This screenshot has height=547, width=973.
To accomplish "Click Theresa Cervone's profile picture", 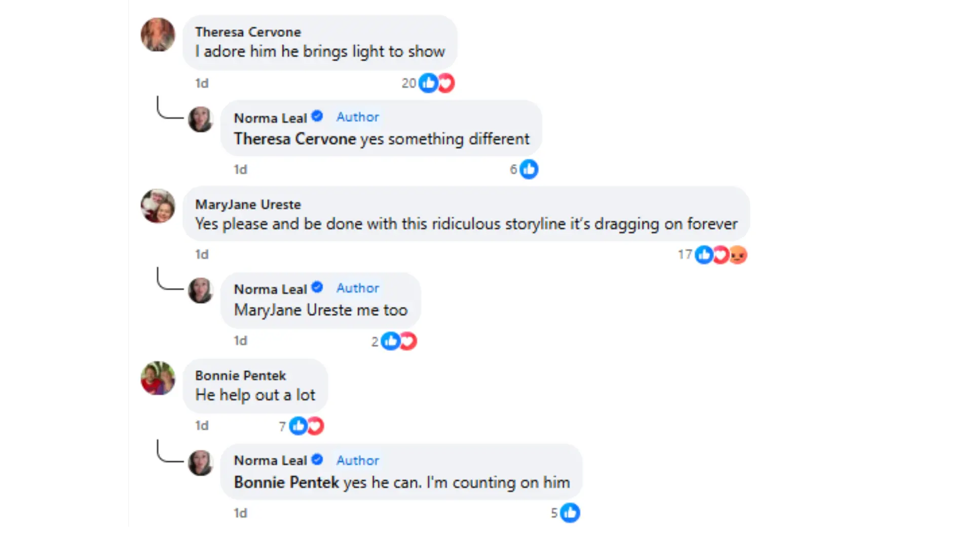I will pyautogui.click(x=158, y=35).
